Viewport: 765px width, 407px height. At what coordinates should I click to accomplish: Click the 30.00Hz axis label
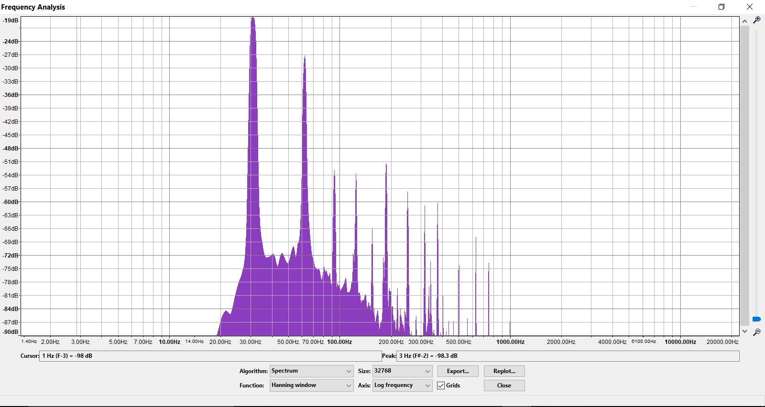click(251, 342)
